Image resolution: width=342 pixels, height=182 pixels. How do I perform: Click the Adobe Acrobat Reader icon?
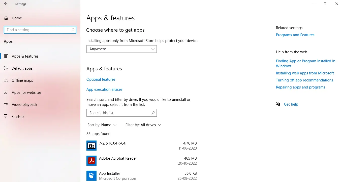91,161
